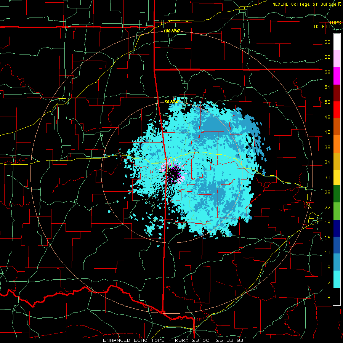Click the 26 legend value

tap(327, 192)
